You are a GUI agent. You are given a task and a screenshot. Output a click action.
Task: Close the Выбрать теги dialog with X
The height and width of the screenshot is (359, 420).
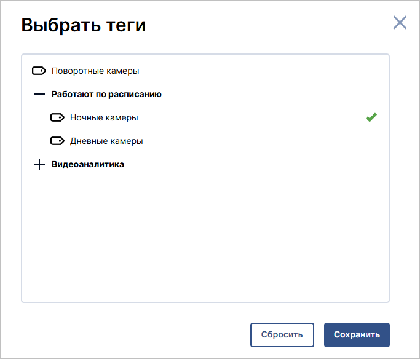[400, 23]
